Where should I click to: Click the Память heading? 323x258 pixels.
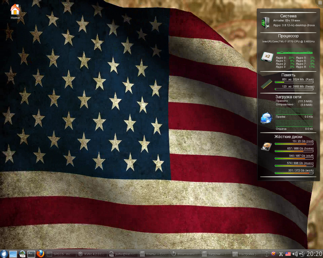pos(288,75)
